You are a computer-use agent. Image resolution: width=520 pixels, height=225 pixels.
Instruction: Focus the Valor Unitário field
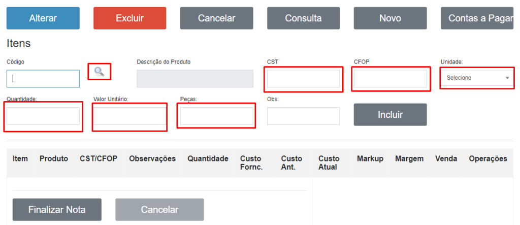click(x=129, y=116)
